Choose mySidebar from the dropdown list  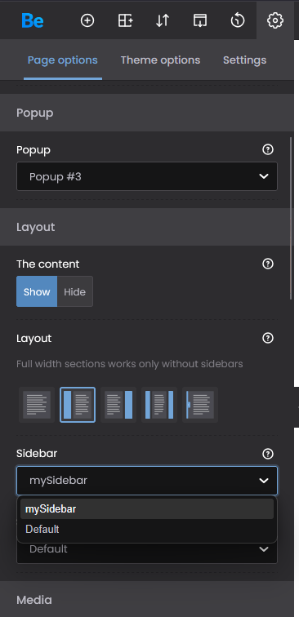[147, 508]
